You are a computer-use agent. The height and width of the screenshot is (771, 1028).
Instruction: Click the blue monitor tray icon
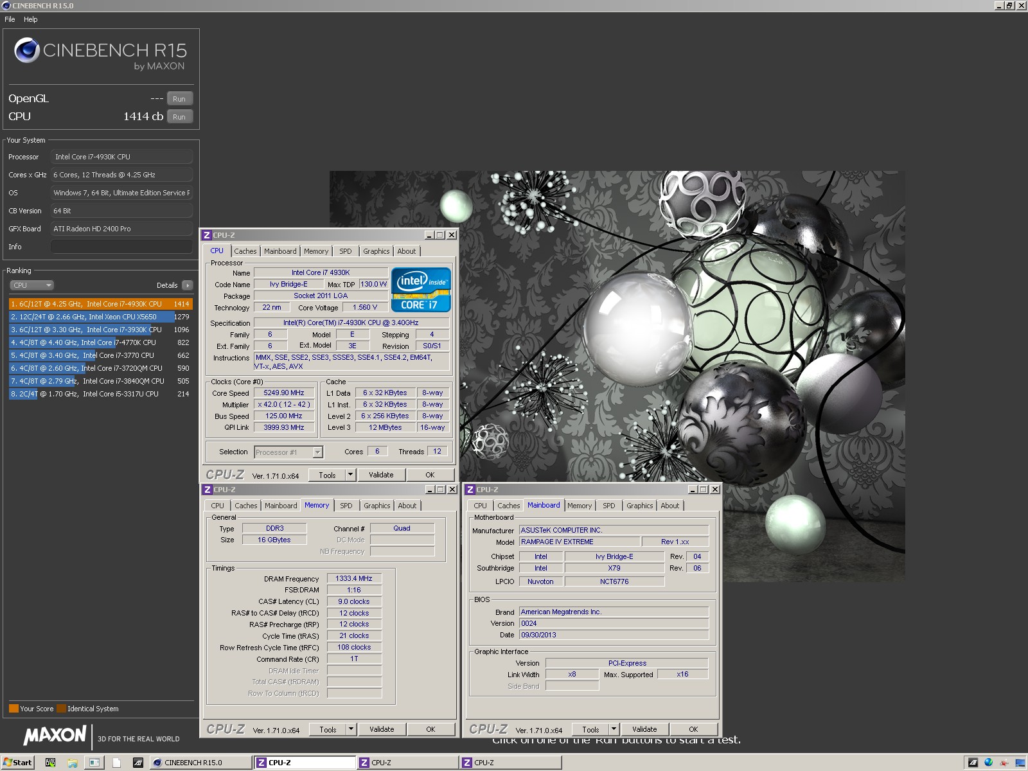(1020, 763)
